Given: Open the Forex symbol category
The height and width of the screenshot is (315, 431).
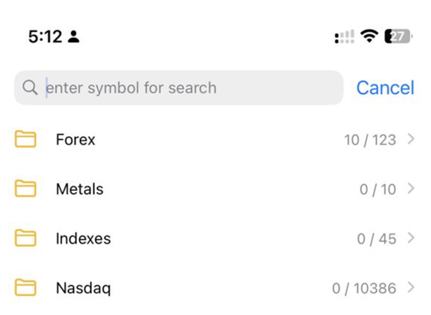Looking at the screenshot, I should pos(76,140).
